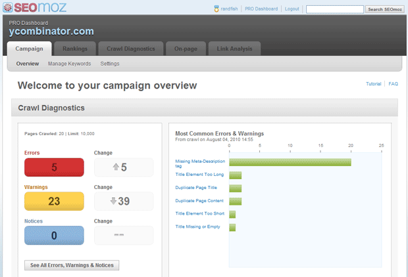Click the 'Limit: 10,000' text

(x=81, y=134)
